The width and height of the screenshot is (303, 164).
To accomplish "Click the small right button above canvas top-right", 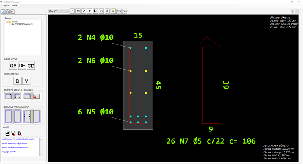I will pos(297,12).
